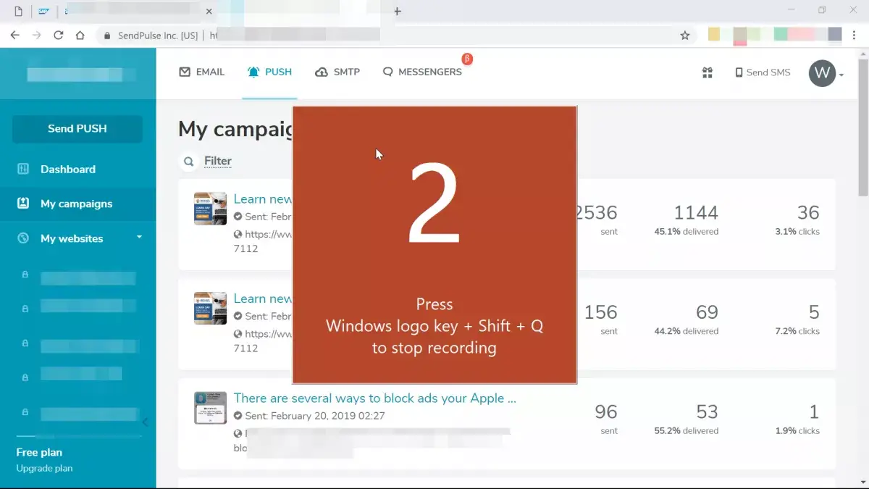Bookmark this page with the star icon

(685, 35)
